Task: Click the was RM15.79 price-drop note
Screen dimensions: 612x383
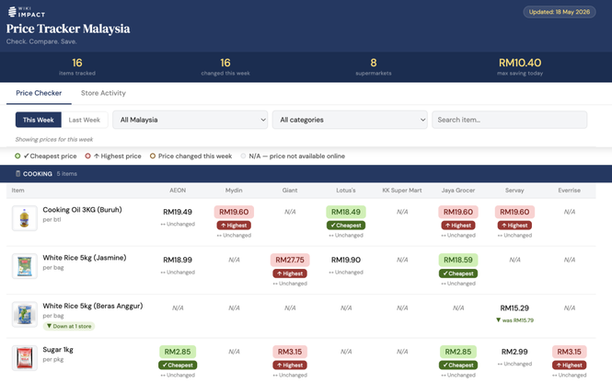Action: [514, 320]
